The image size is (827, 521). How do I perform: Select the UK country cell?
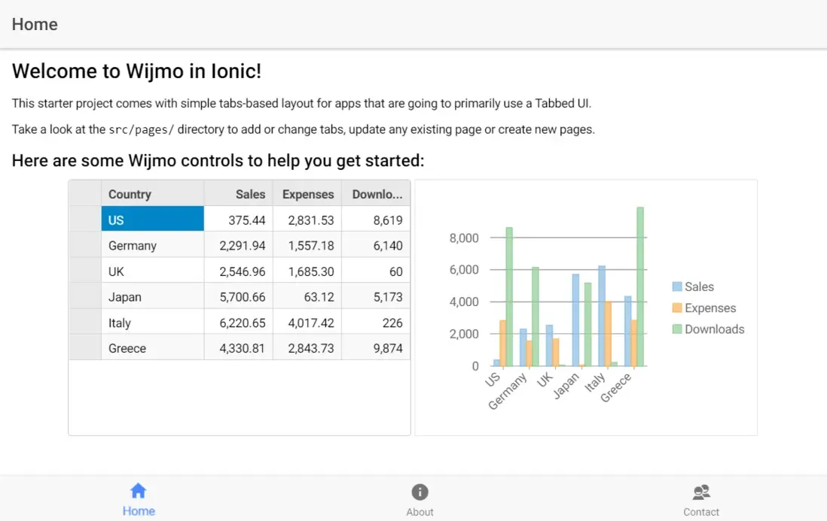[x=152, y=271]
